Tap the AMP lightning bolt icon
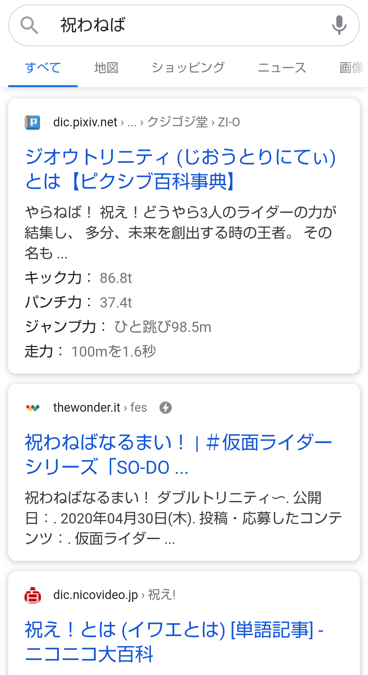This screenshot has width=368, height=675. click(x=166, y=408)
